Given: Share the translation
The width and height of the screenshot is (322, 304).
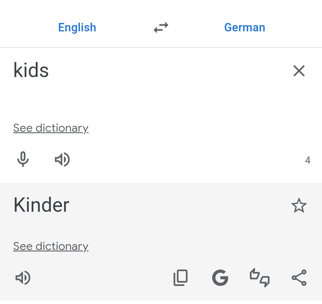Looking at the screenshot, I should [x=299, y=277].
